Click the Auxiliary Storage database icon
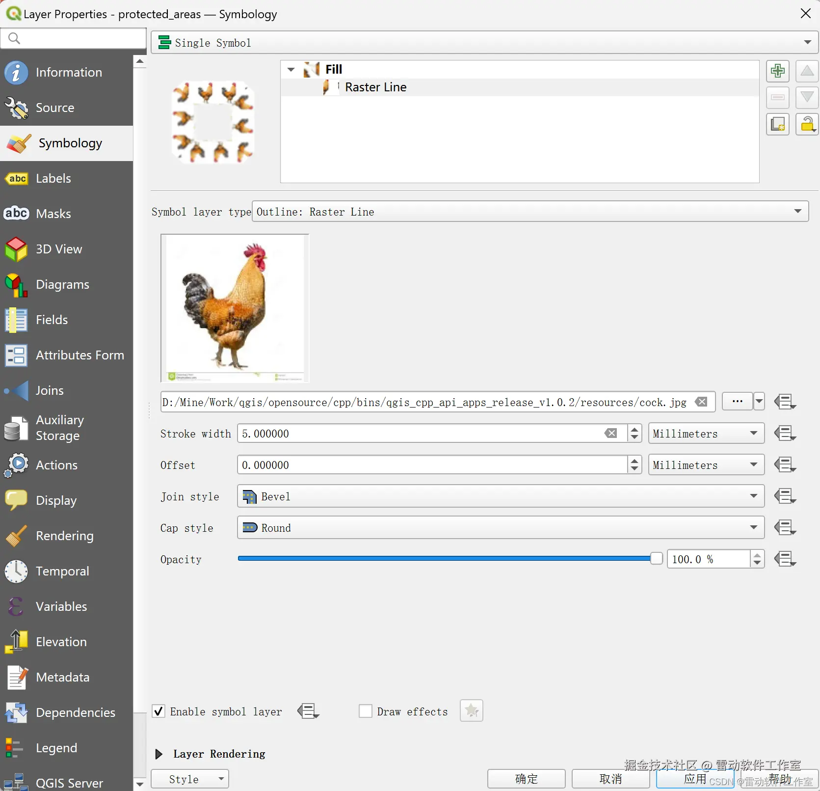This screenshot has height=791, width=820. click(x=16, y=428)
